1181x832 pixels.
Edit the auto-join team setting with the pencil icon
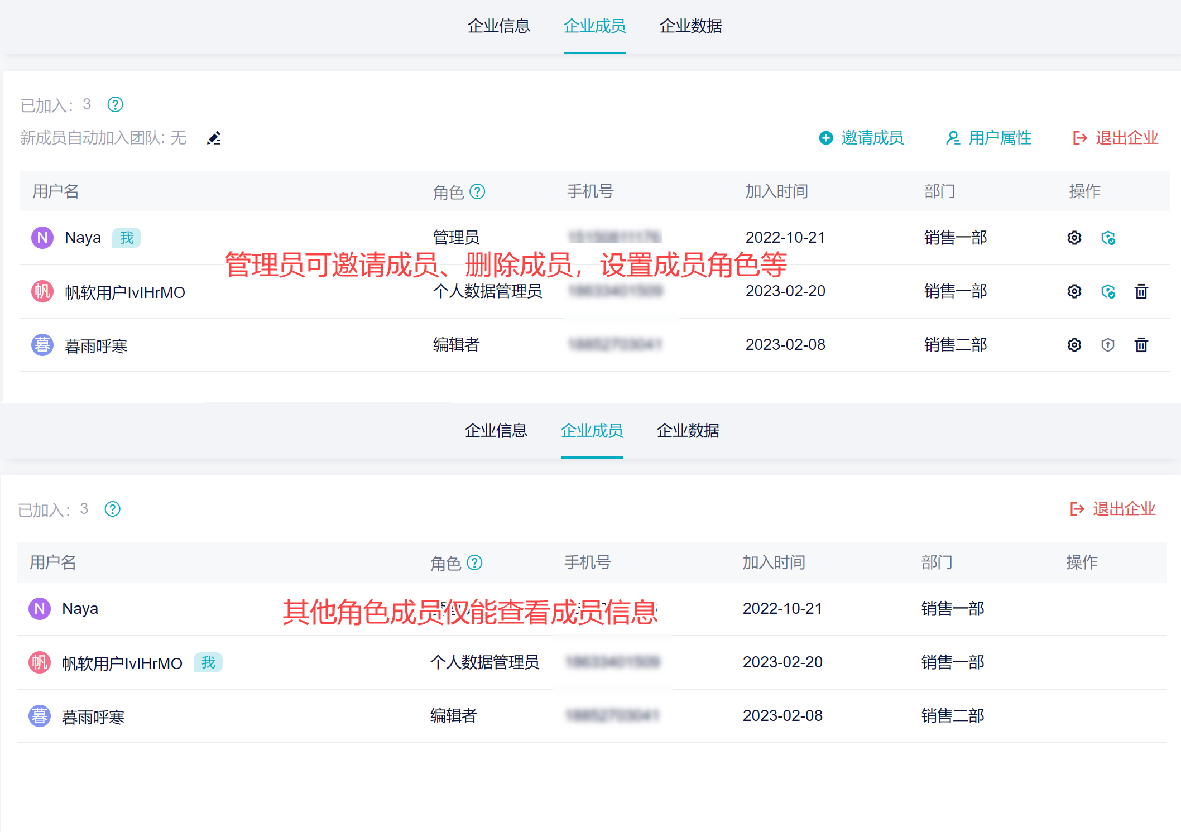point(214,138)
